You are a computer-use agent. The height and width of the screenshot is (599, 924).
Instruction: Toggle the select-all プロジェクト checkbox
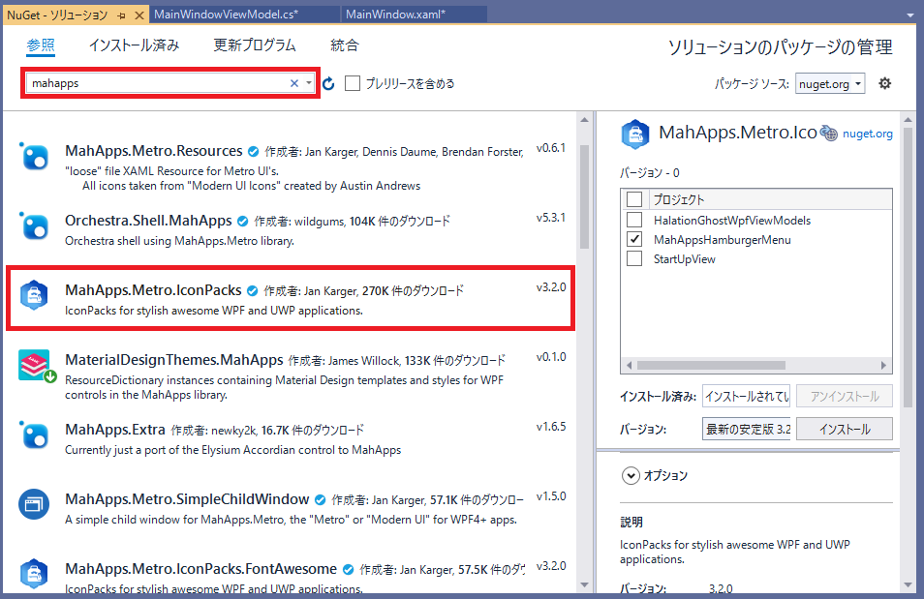[634, 199]
